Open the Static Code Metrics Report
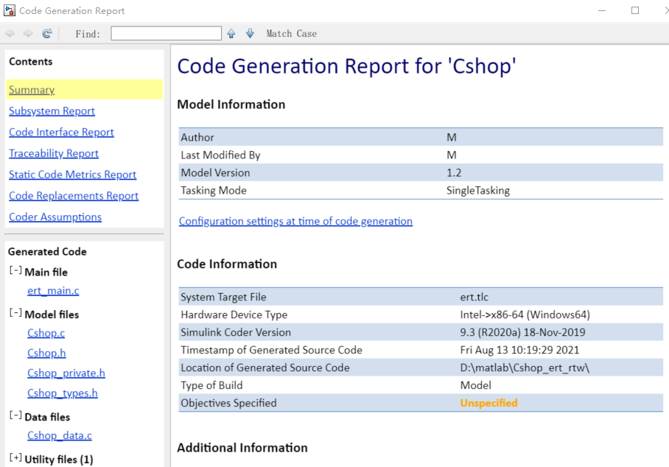The image size is (669, 467). [x=72, y=175]
